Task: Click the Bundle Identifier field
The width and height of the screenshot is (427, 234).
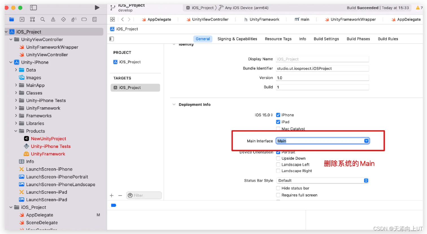Action: [322, 68]
